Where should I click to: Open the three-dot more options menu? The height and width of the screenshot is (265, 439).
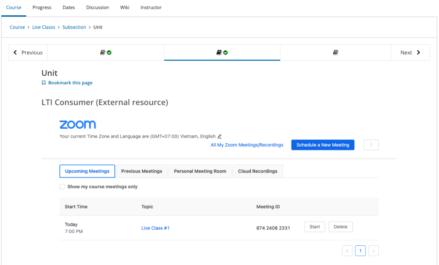coord(371,145)
